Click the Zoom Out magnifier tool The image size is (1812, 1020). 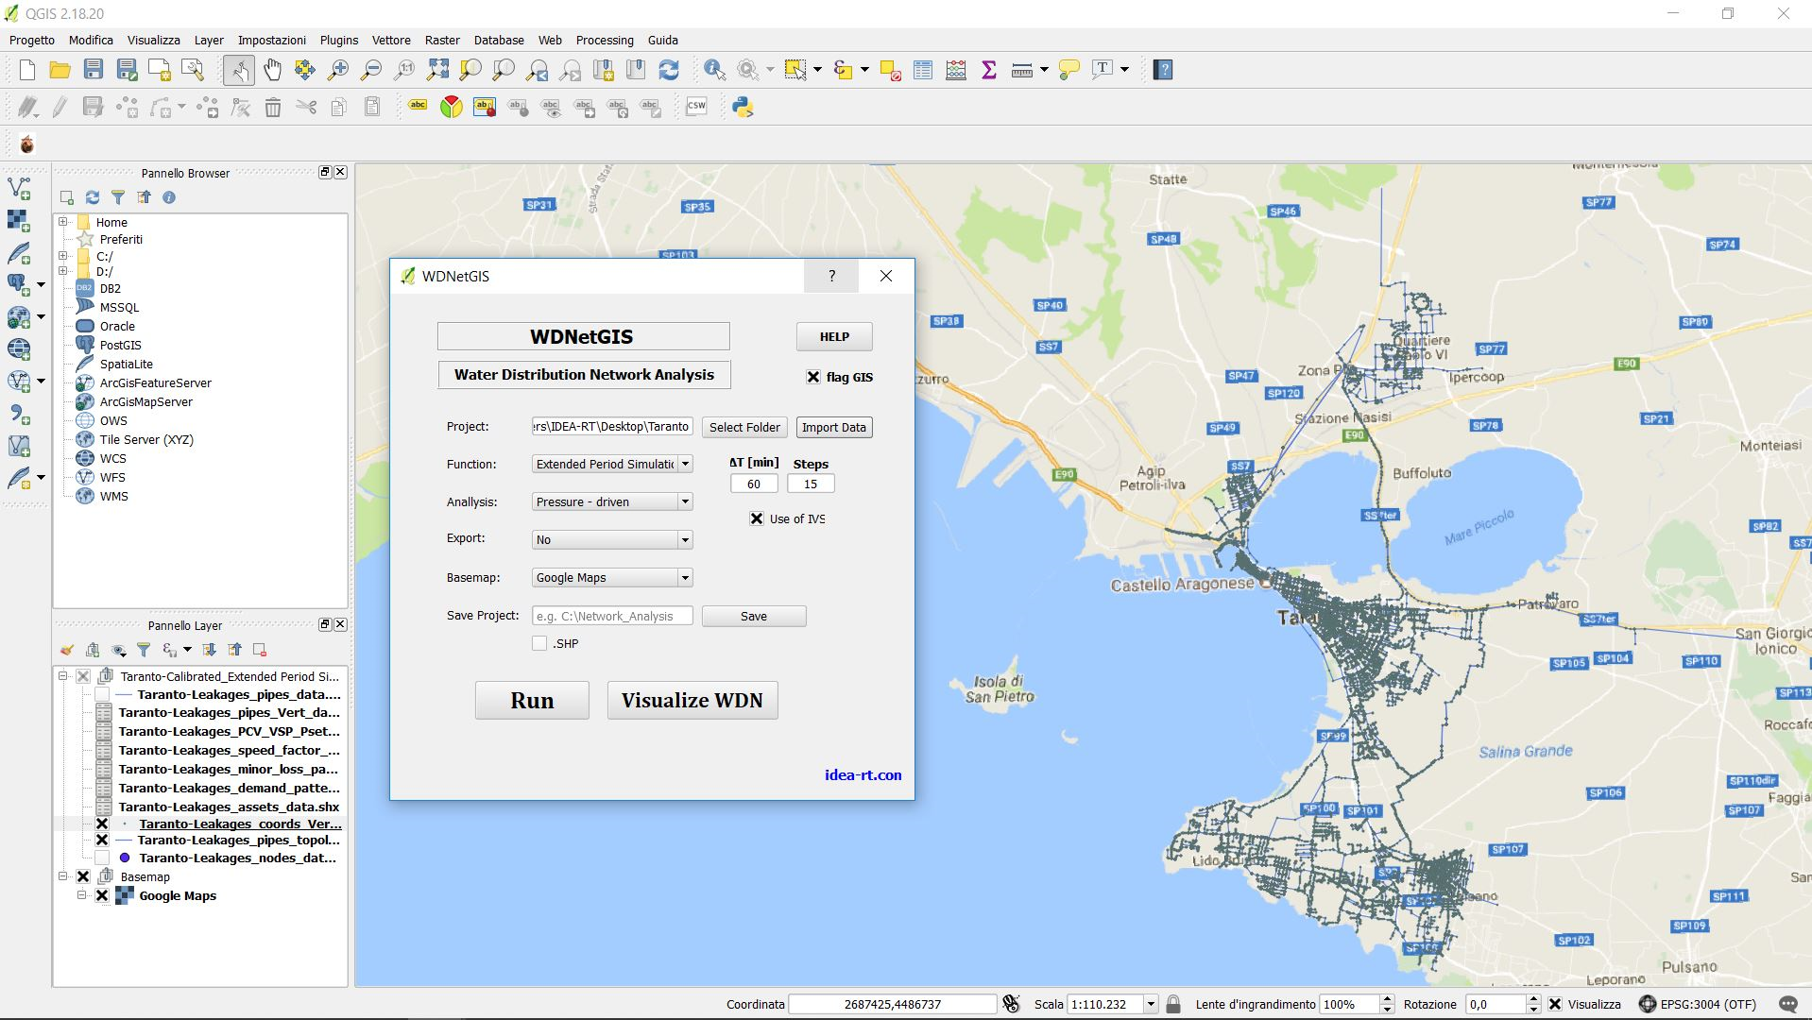[x=371, y=69]
